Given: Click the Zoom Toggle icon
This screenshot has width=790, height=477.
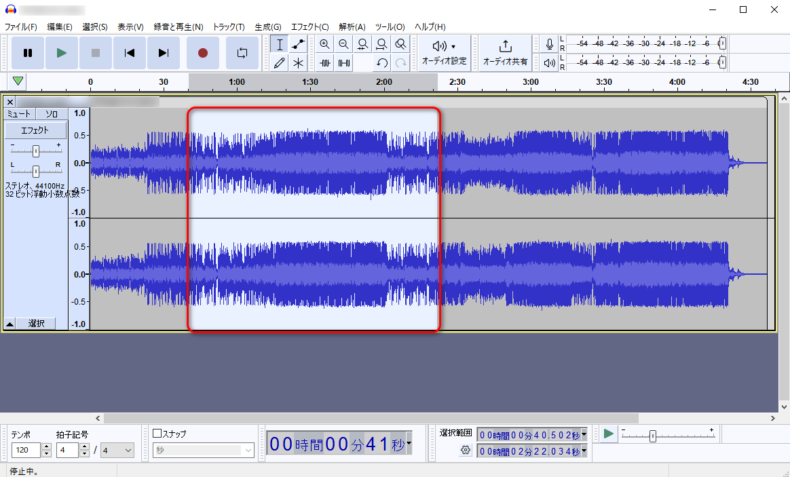Looking at the screenshot, I should click(400, 44).
